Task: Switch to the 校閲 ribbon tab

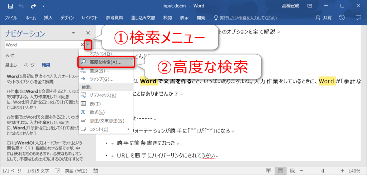Action: (167, 18)
